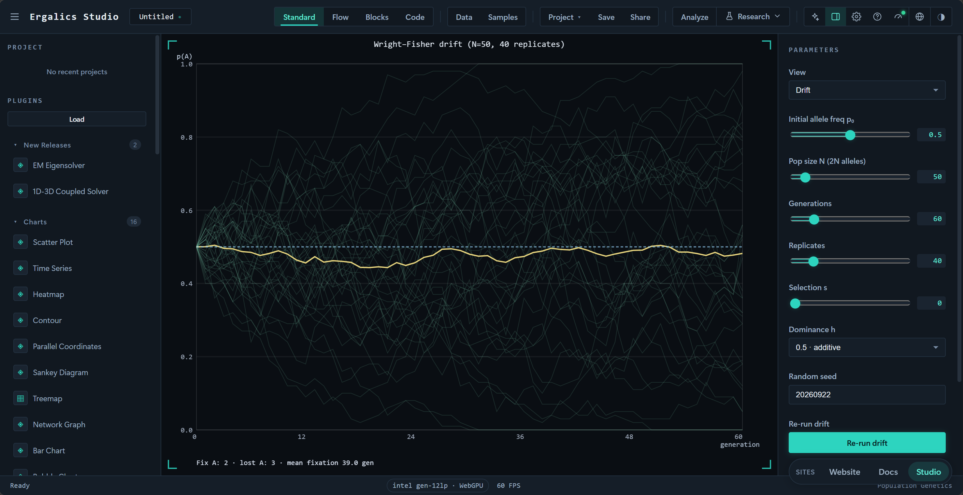This screenshot has height=495, width=963.
Task: Click the Random seed input field
Action: (x=867, y=394)
